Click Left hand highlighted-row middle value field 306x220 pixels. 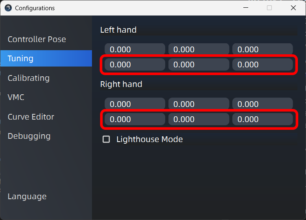click(199, 64)
